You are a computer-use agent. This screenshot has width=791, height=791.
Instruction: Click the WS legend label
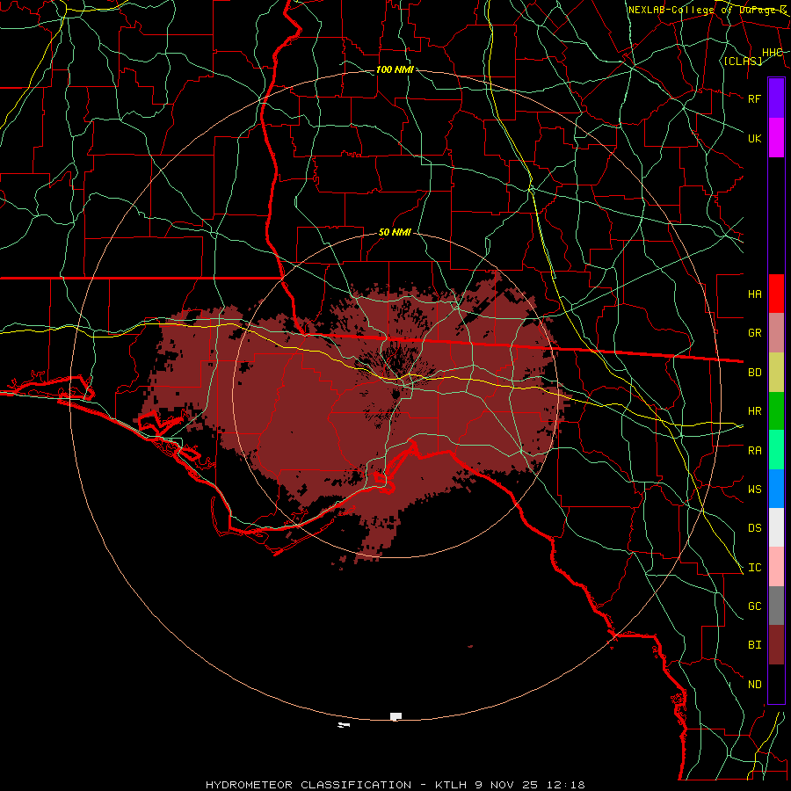tap(754, 490)
